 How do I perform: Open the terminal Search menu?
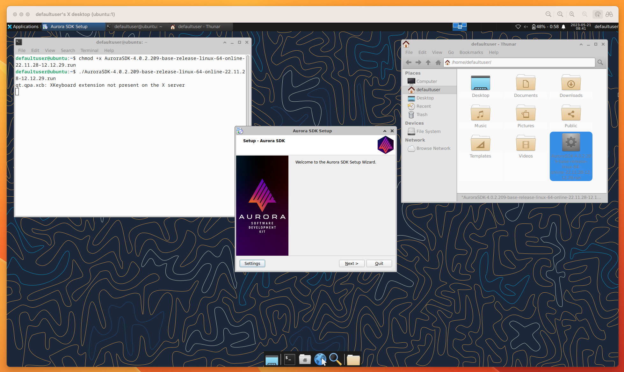pyautogui.click(x=68, y=50)
